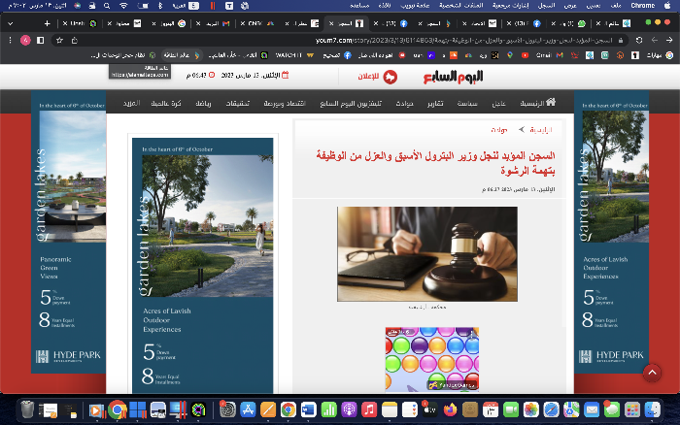
Task: Open the عرض menu in menu bar
Action: click(x=570, y=6)
